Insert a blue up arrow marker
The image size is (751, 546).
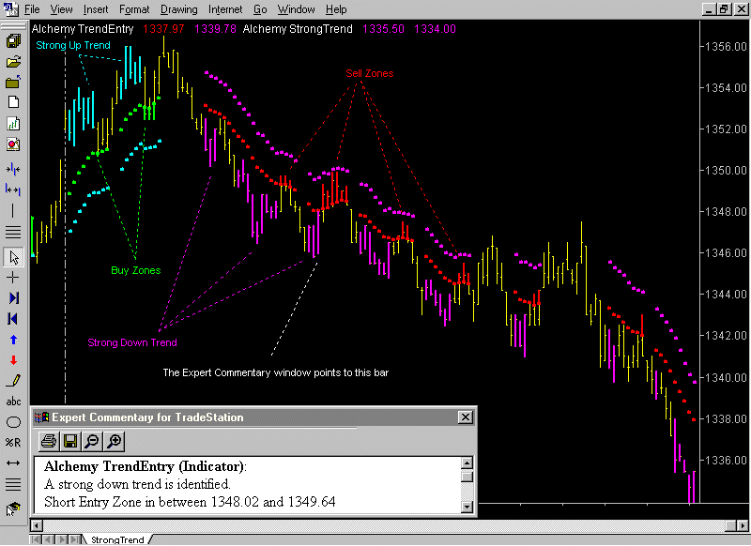[13, 340]
